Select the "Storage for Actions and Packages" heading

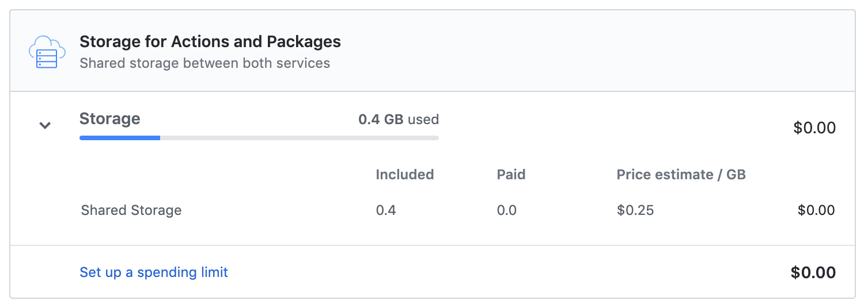pyautogui.click(x=210, y=42)
